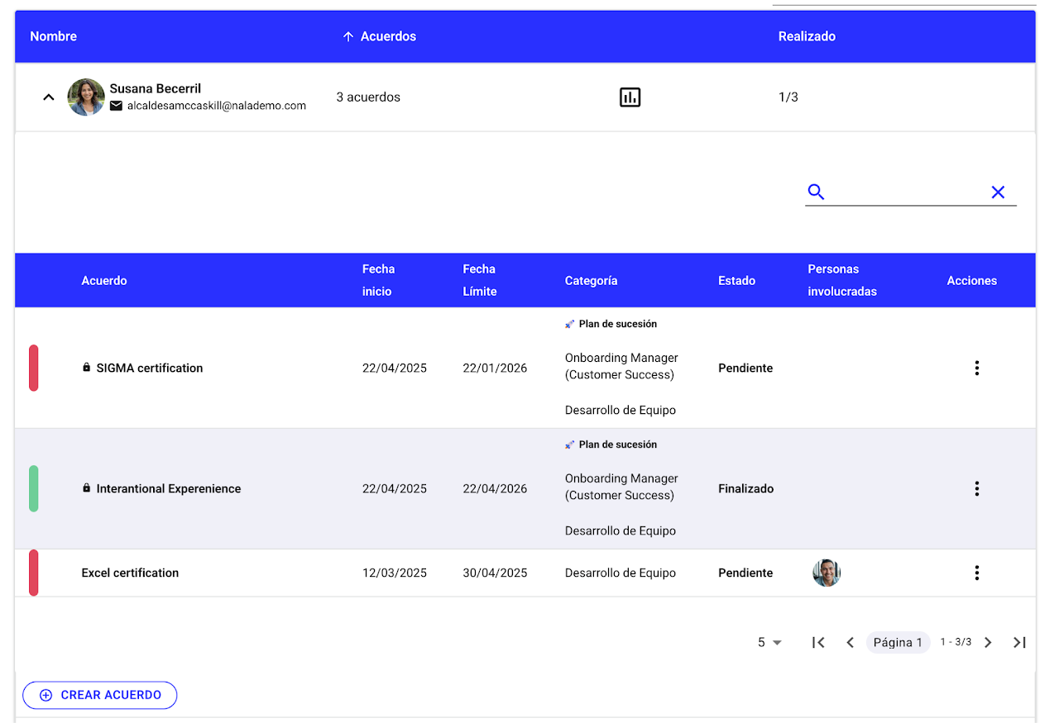Screen dimensions: 1059x723
Task: Click the Estado column header
Action: click(x=736, y=281)
